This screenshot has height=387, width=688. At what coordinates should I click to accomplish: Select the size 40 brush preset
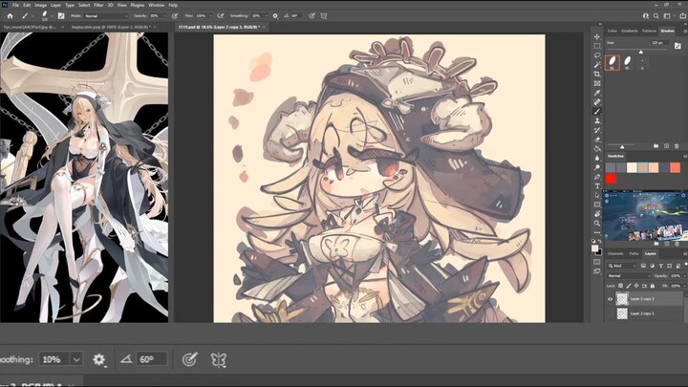(x=628, y=63)
